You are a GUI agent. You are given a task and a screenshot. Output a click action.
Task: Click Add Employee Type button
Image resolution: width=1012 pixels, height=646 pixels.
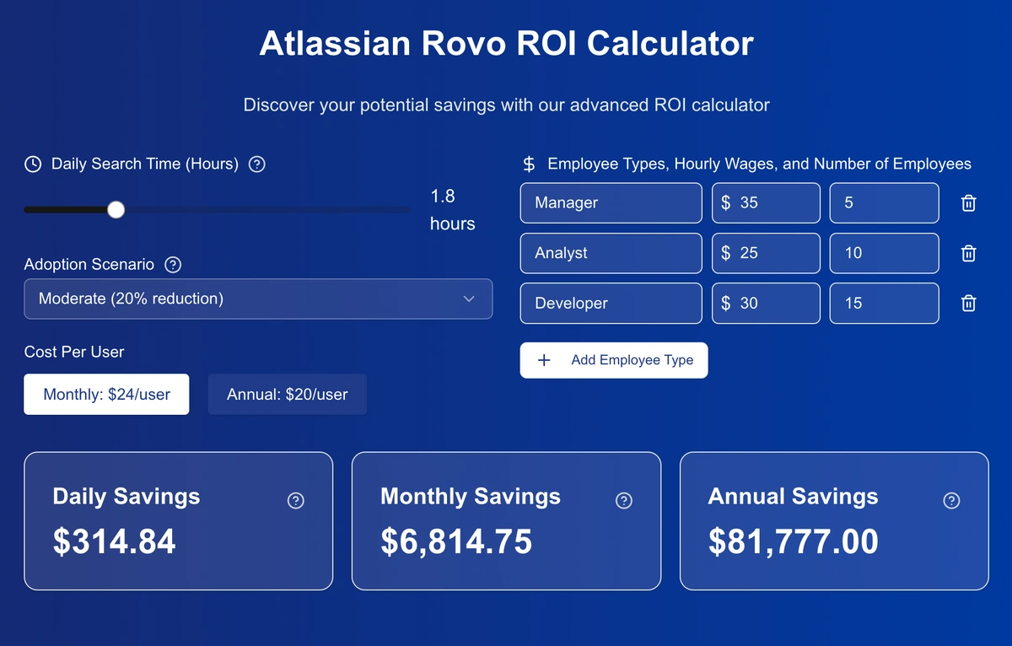614,360
